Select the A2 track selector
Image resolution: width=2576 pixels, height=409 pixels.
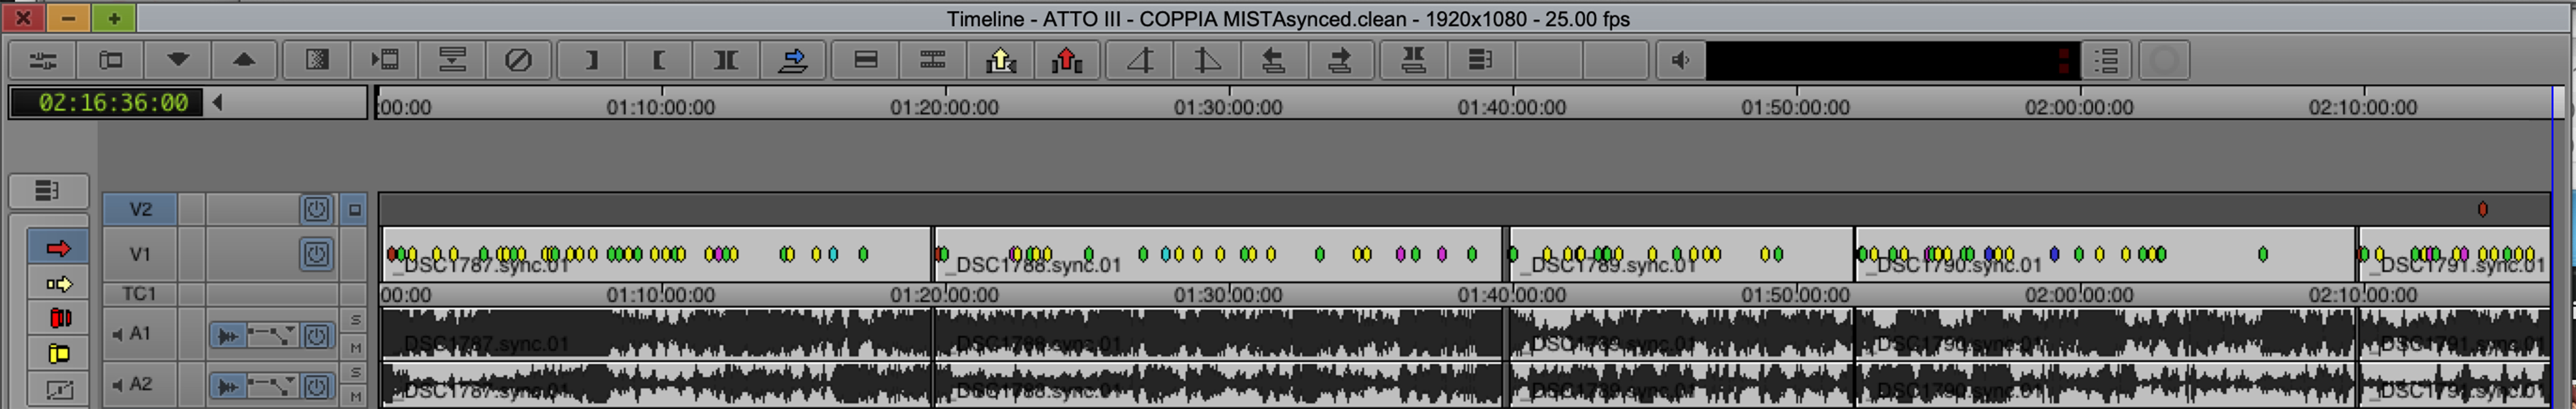tap(140, 384)
